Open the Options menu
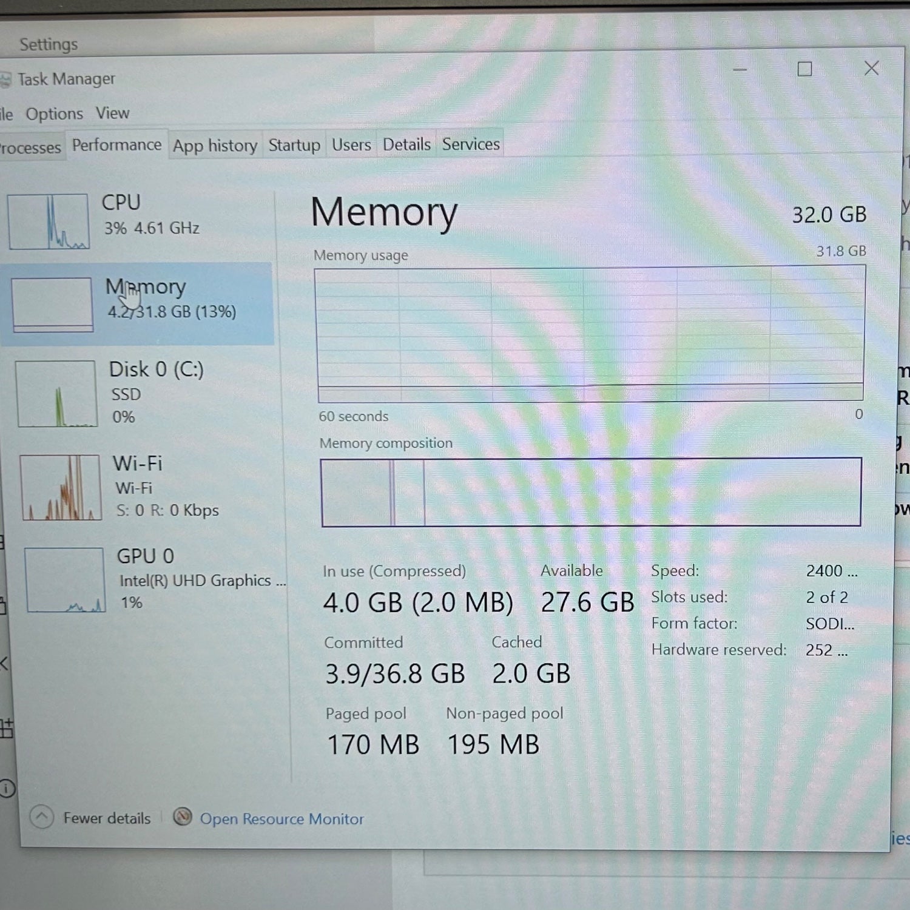This screenshot has width=910, height=910. [x=54, y=114]
